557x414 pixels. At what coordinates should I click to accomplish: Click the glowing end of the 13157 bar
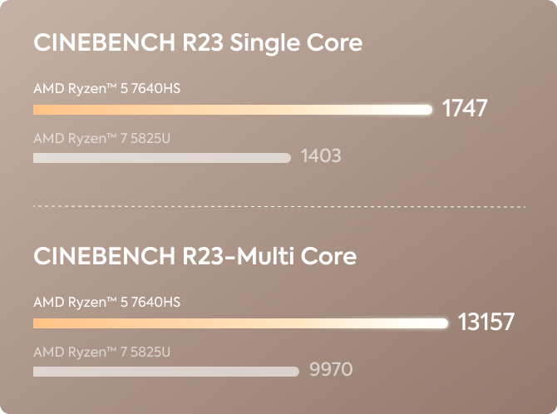tap(443, 323)
